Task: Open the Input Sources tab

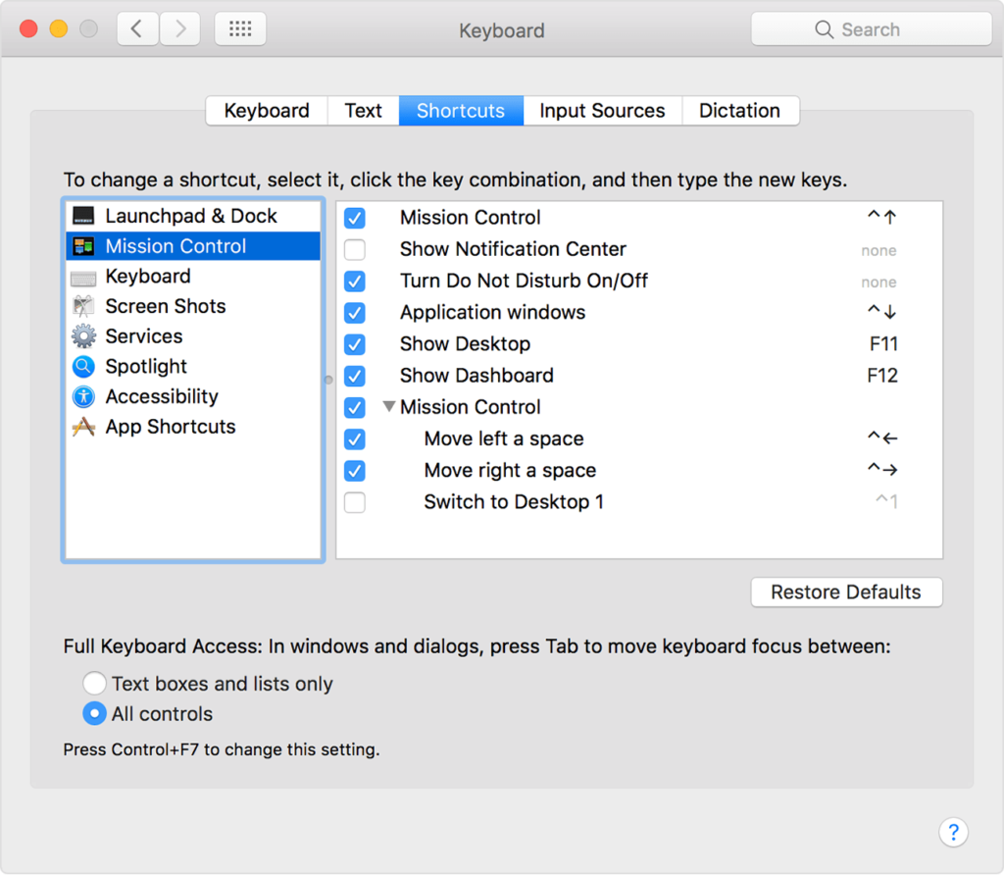Action: pos(601,110)
